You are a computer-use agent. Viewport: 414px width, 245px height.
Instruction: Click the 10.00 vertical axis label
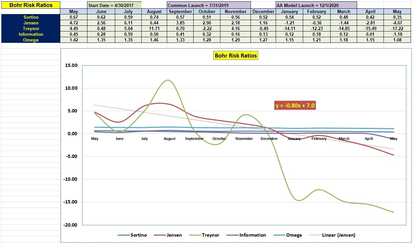click(71, 88)
